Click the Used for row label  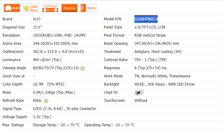(111, 92)
